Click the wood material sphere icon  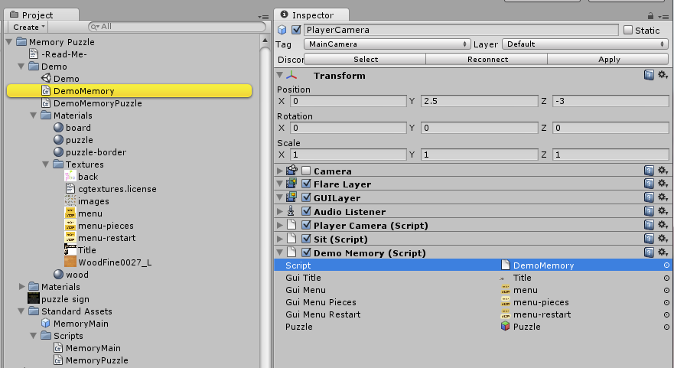pos(58,275)
